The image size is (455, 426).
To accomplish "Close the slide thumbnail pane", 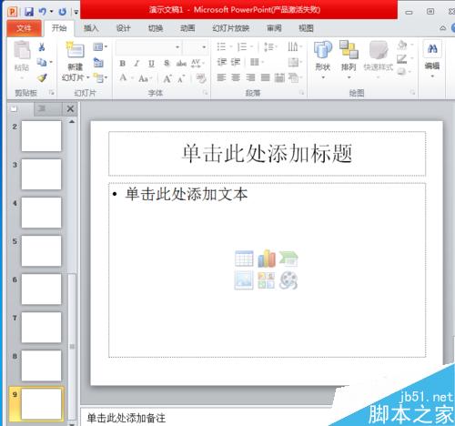I will click(x=70, y=108).
